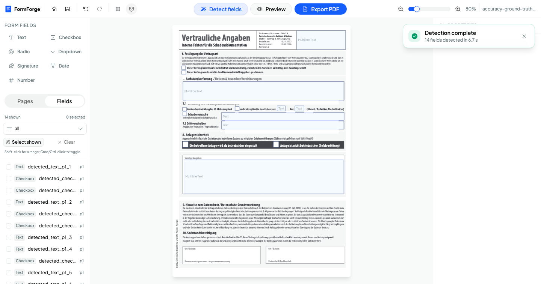Check 'Die betroffene Anlage wird als betriebssicher' box
This screenshot has width=541, height=284.
point(185,144)
